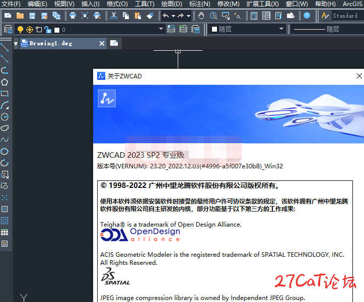Select the Ellipse tool
The image size is (364, 302).
(x=5, y=151)
